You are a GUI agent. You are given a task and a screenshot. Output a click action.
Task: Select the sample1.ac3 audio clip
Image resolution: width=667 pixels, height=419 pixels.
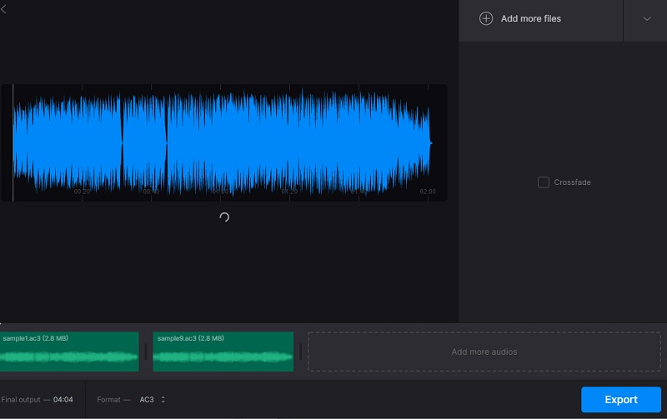click(x=69, y=352)
